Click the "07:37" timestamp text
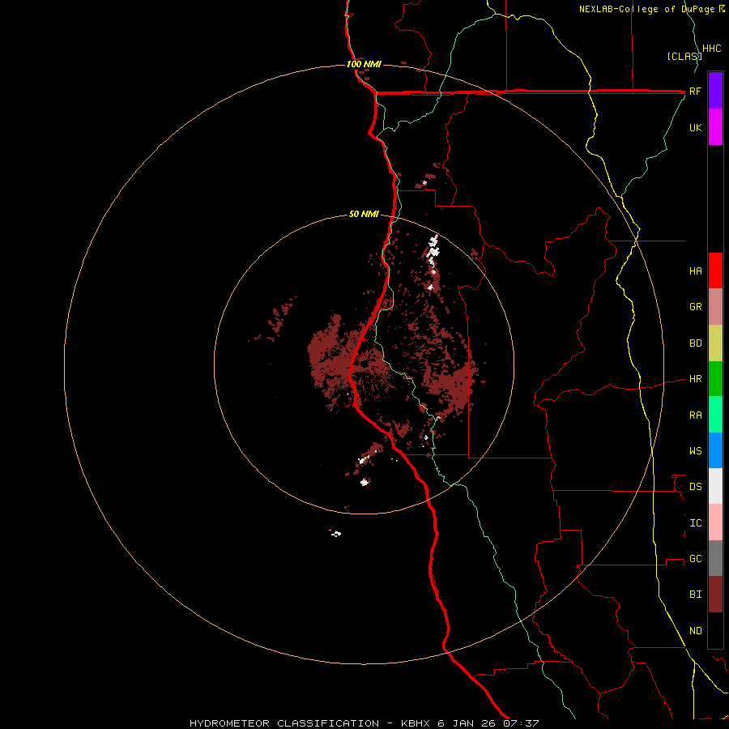The image size is (729, 729). (521, 723)
